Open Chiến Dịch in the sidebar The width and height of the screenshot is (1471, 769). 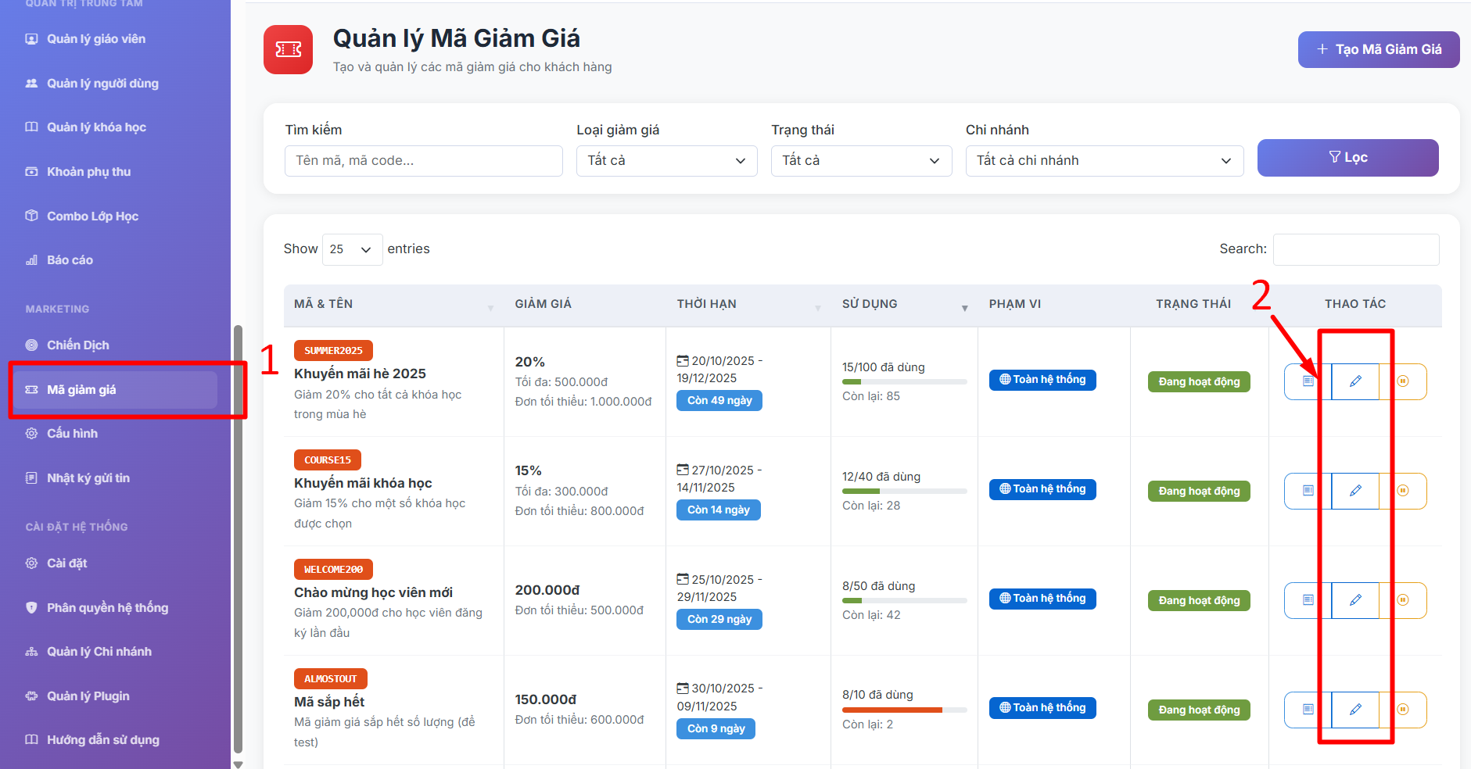point(77,345)
